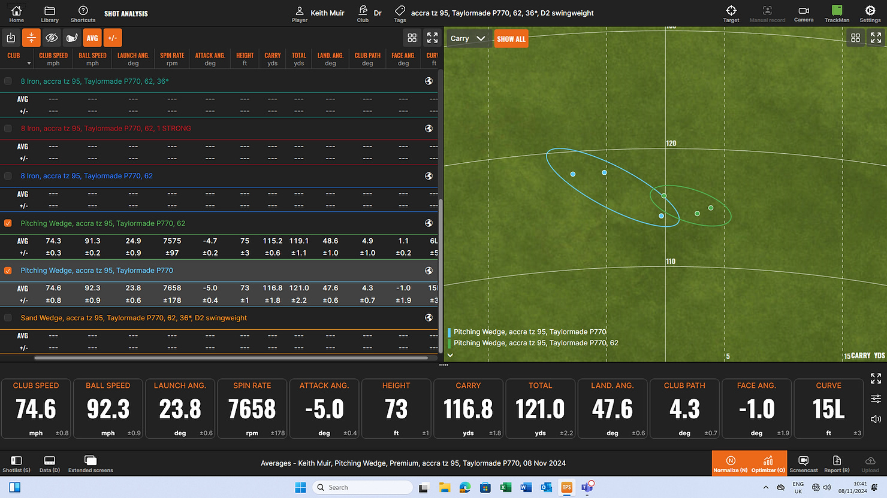
Task: Click the Windows taskbar Search box
Action: point(363,487)
